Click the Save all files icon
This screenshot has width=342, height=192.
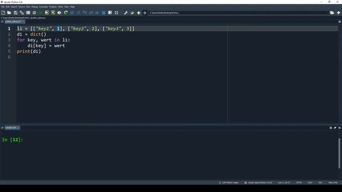(x=22, y=13)
